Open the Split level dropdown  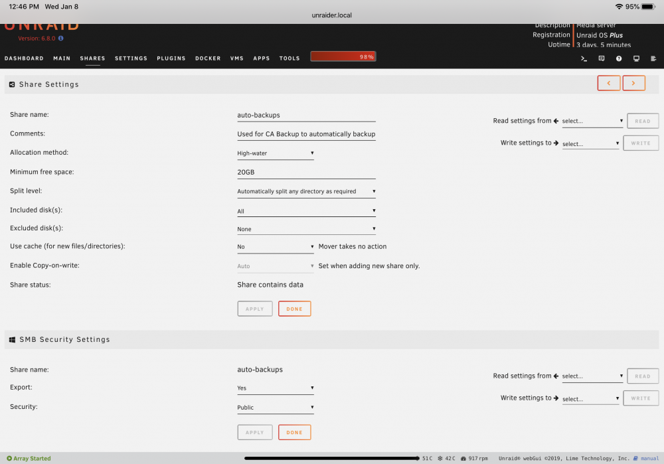click(x=306, y=191)
